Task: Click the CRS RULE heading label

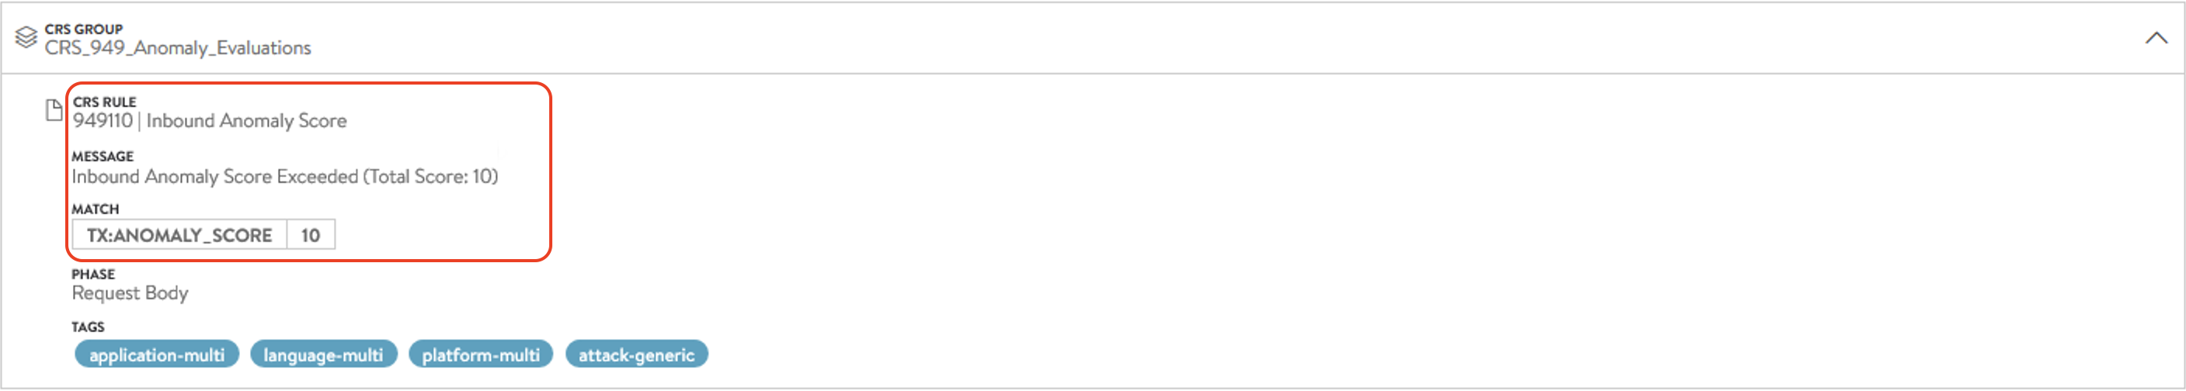Action: (x=104, y=102)
